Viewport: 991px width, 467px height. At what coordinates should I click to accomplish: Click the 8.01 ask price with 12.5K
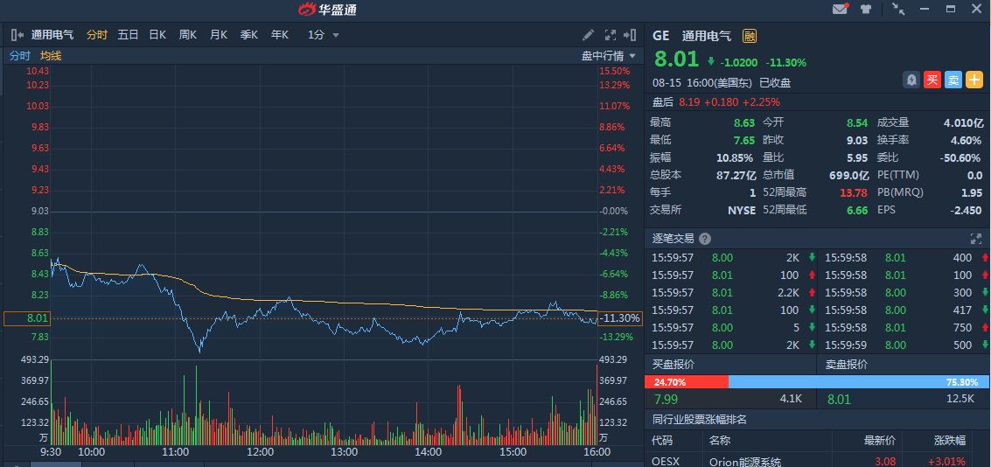click(839, 399)
